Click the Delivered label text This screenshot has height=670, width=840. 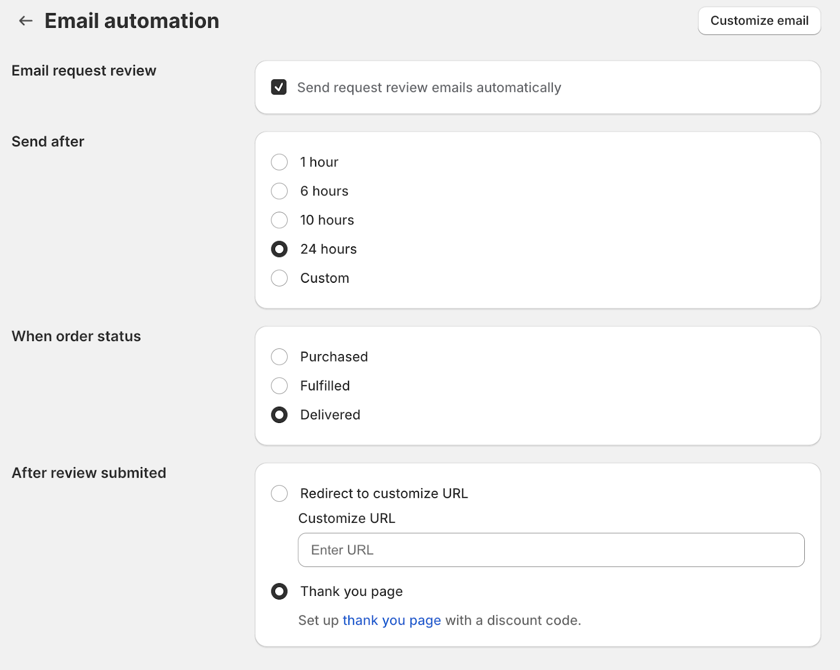click(330, 415)
